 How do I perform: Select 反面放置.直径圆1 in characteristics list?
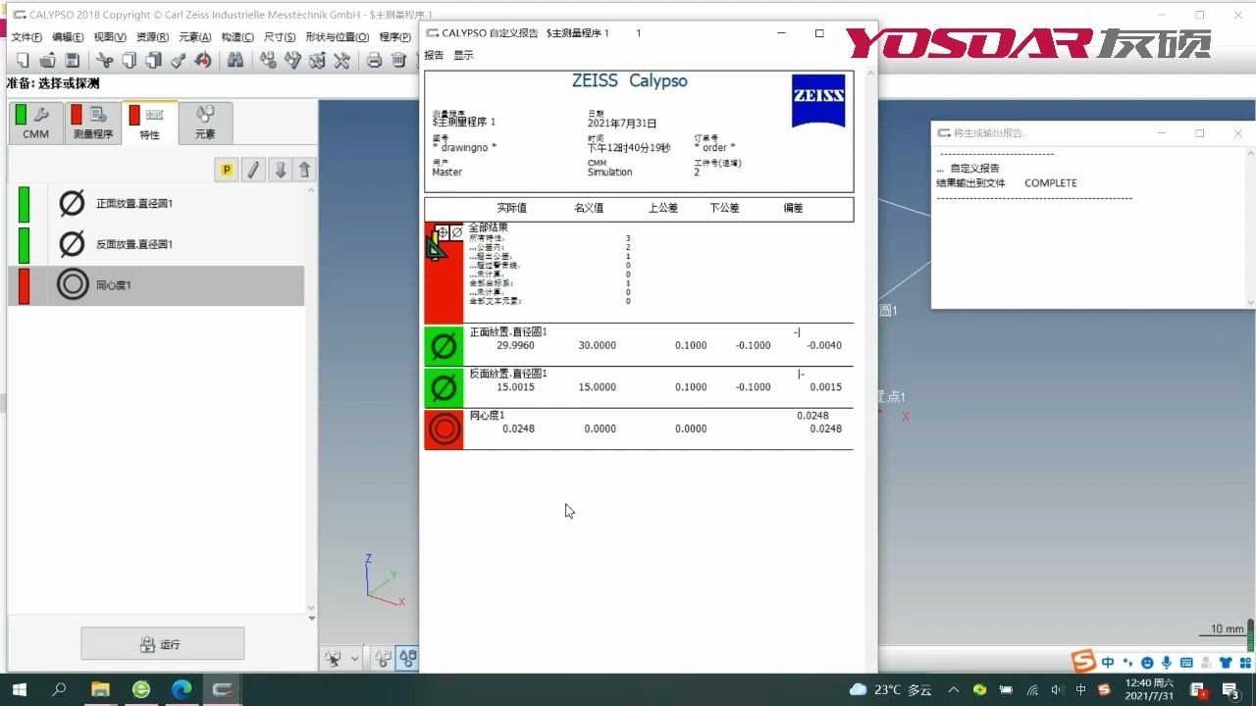point(156,244)
